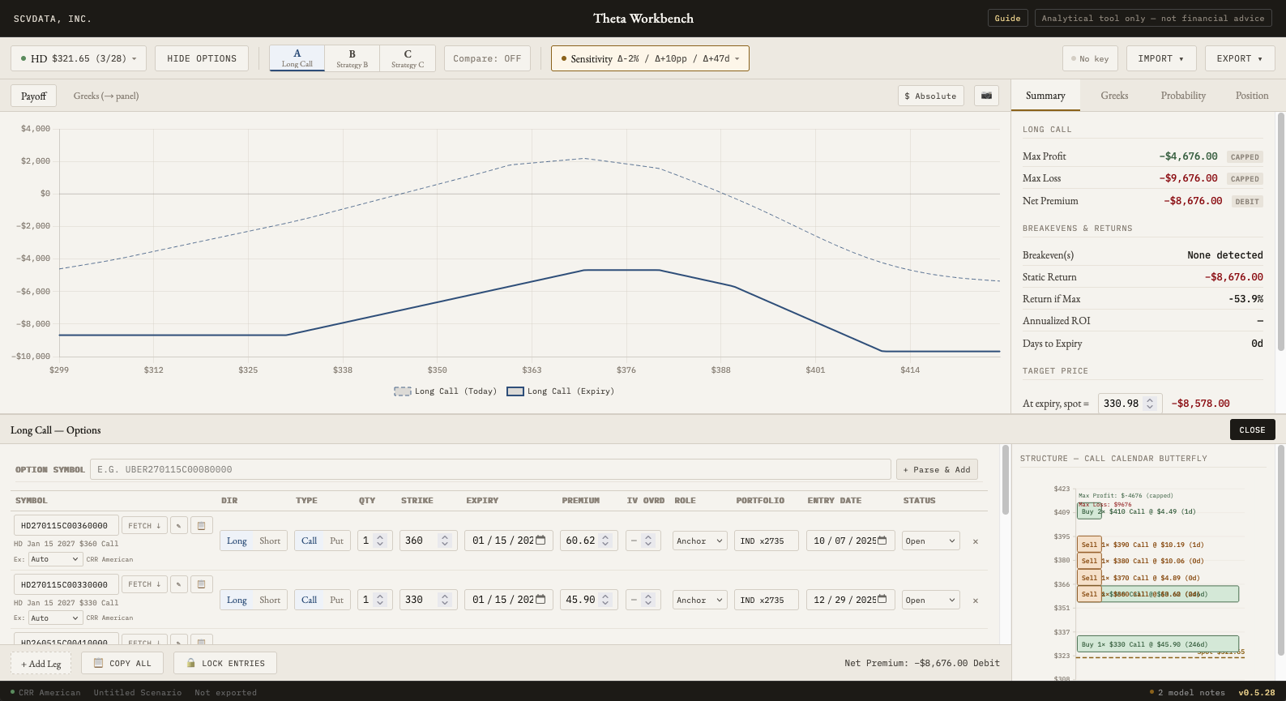Image resolution: width=1286 pixels, height=701 pixels.
Task: Open the HD $321.65 ticker dropdown
Action: click(x=79, y=58)
